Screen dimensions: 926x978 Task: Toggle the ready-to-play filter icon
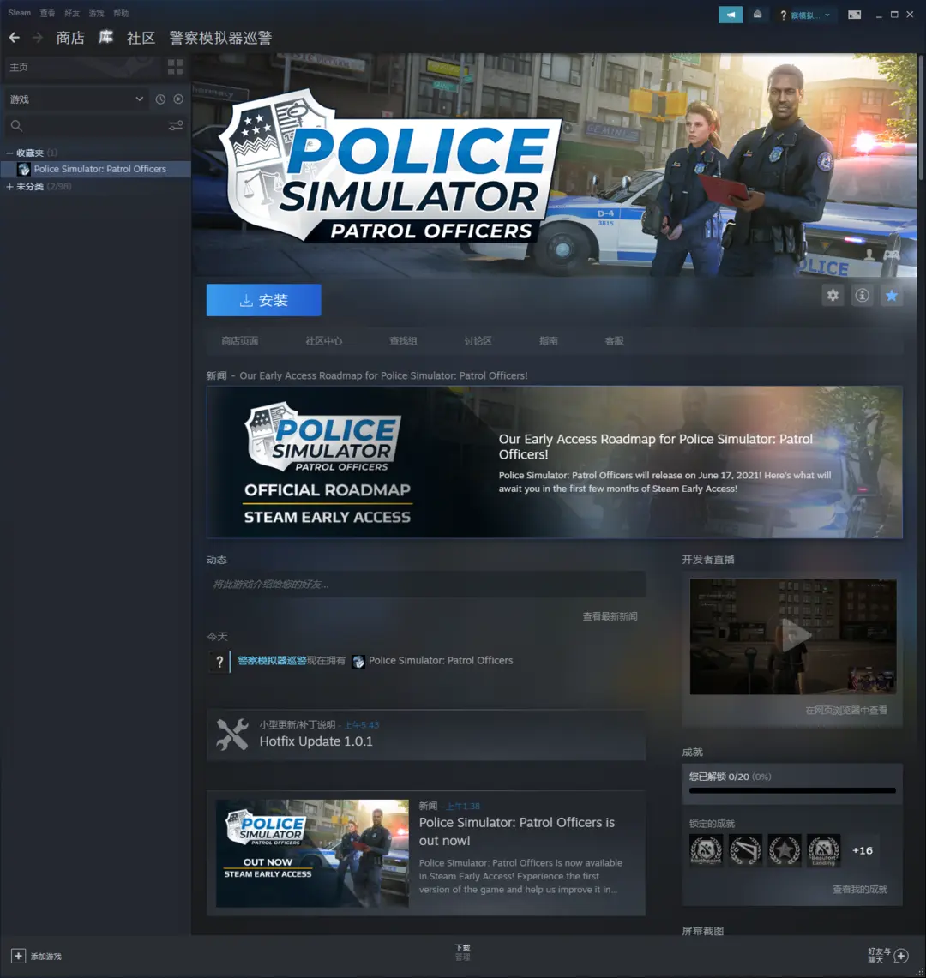(x=178, y=99)
